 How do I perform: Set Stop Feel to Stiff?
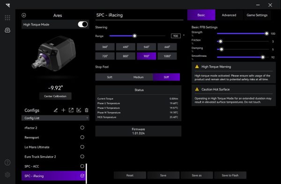point(166,77)
